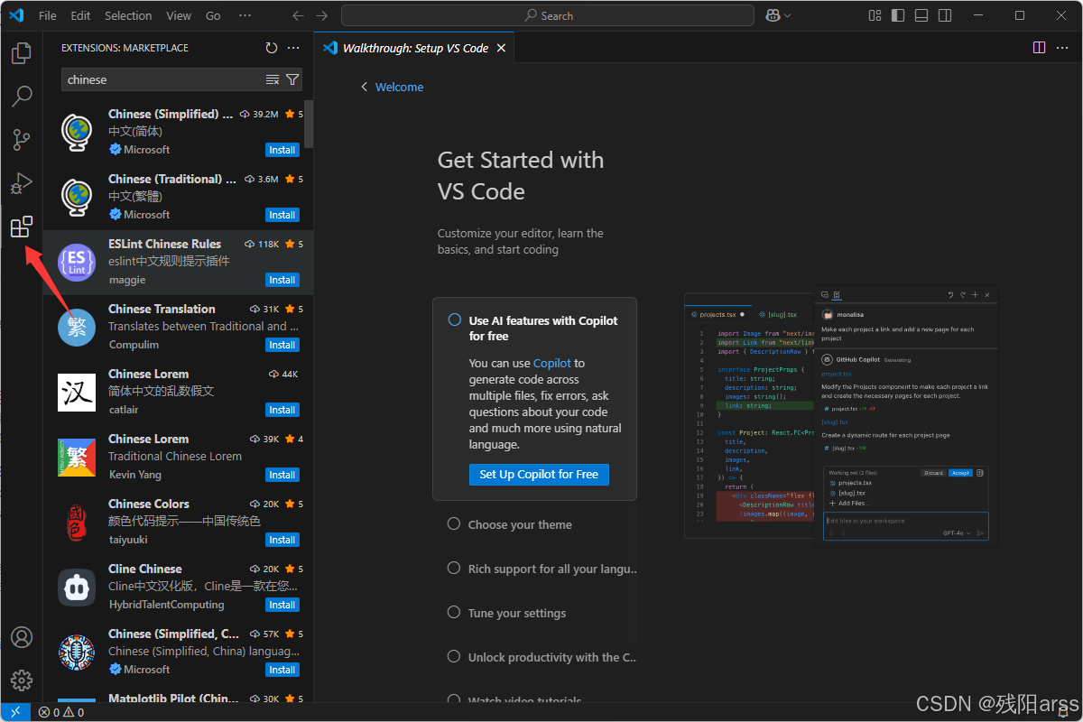Expand the hidden menus ellipsis in menu bar
This screenshot has height=722, width=1083.
click(x=245, y=15)
